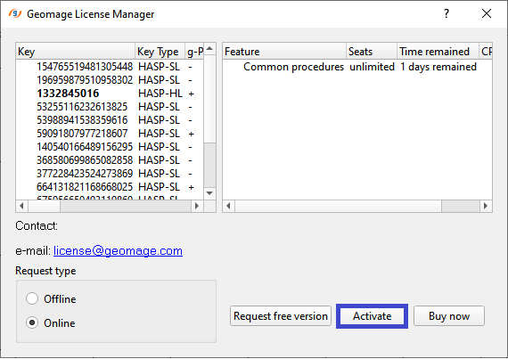Select key 53988941538359616
The height and width of the screenshot is (359, 508).
click(82, 120)
